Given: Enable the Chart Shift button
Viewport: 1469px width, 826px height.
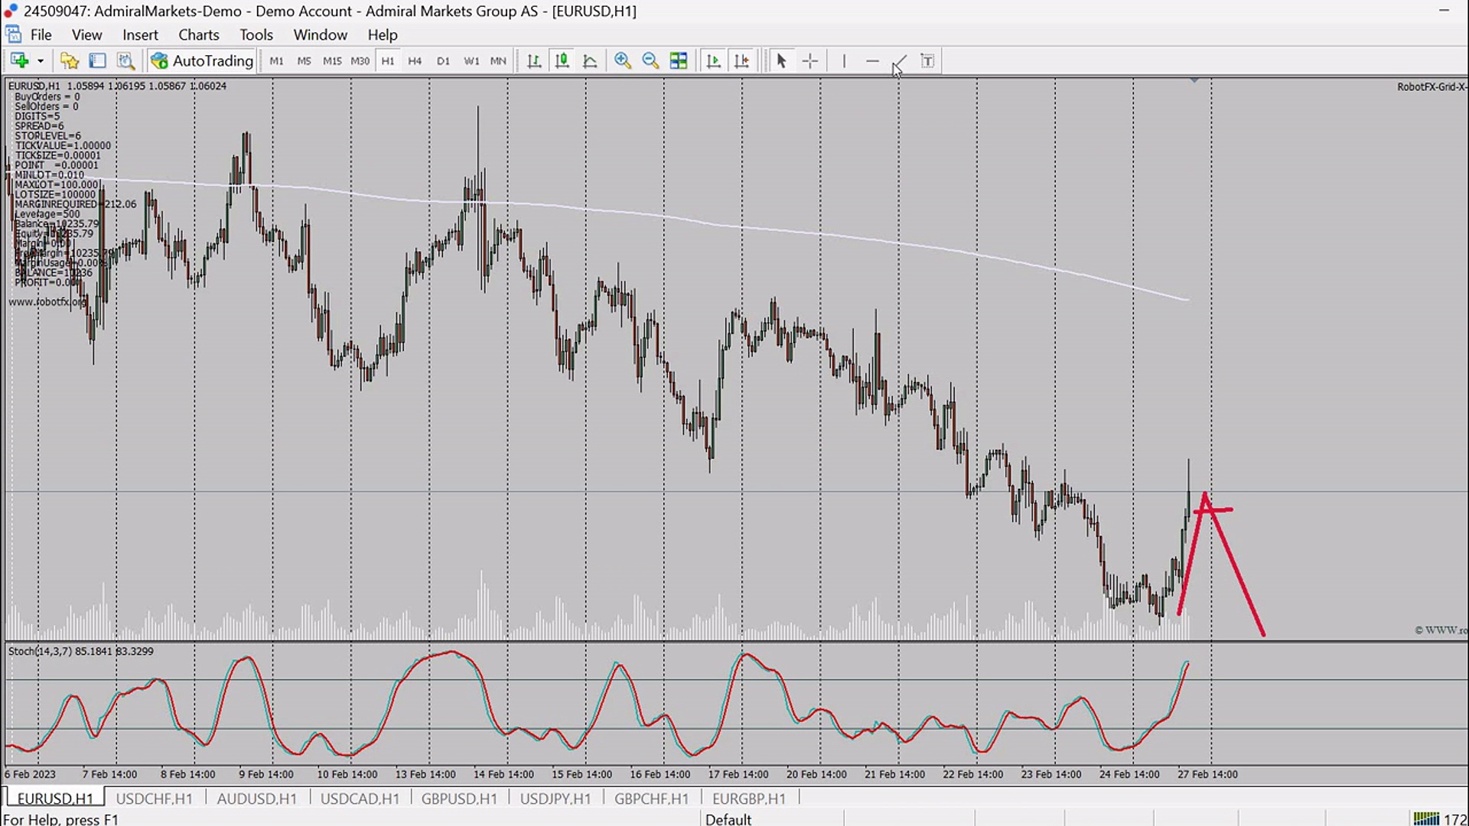Looking at the screenshot, I should [741, 60].
